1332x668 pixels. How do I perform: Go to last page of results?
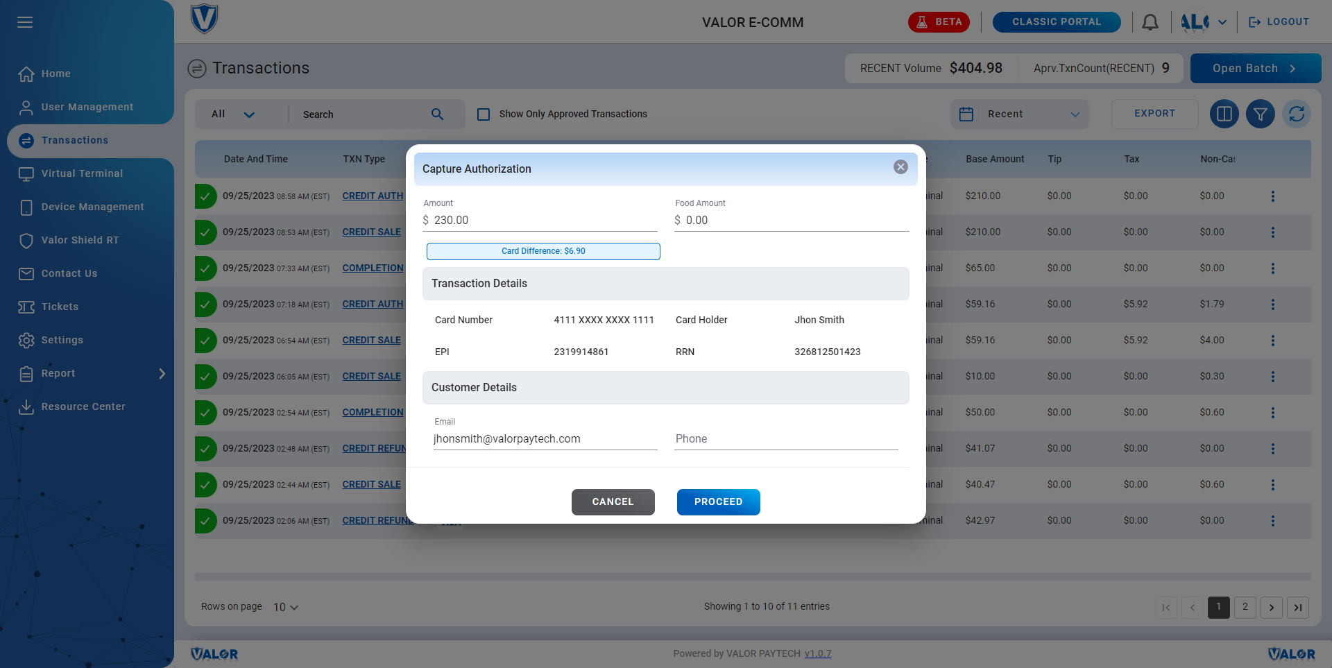[1298, 608]
